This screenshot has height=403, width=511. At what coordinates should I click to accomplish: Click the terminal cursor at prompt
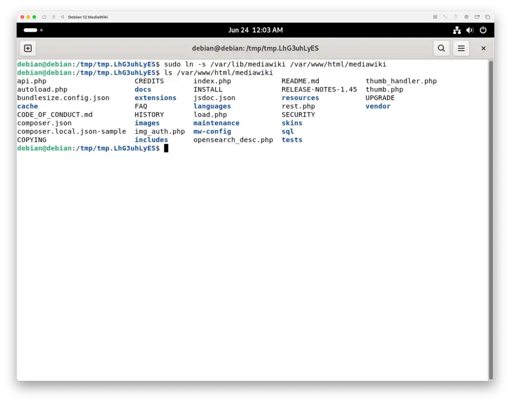click(x=166, y=148)
